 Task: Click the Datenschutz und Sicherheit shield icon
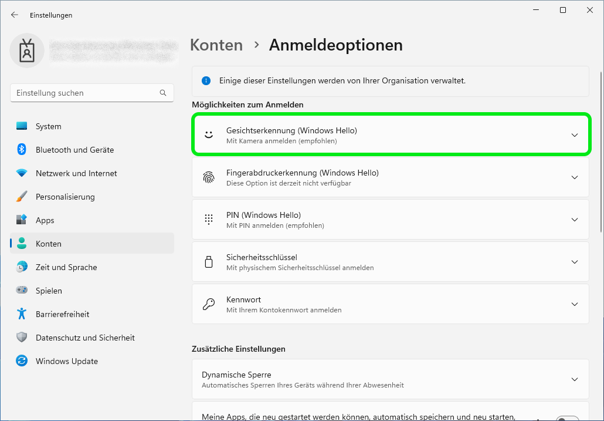pos(22,338)
